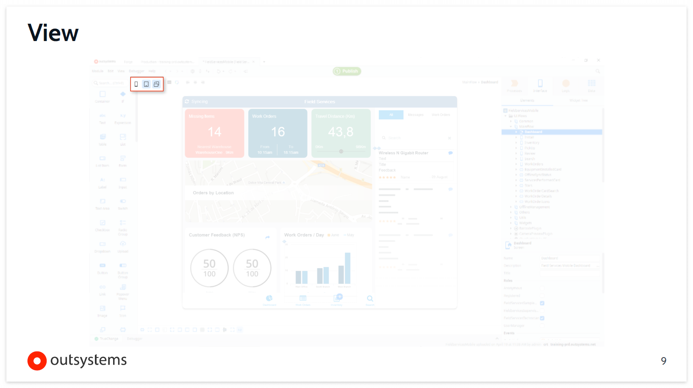Expand the Inventory screen node
693x388 pixels.
pyautogui.click(x=516, y=143)
